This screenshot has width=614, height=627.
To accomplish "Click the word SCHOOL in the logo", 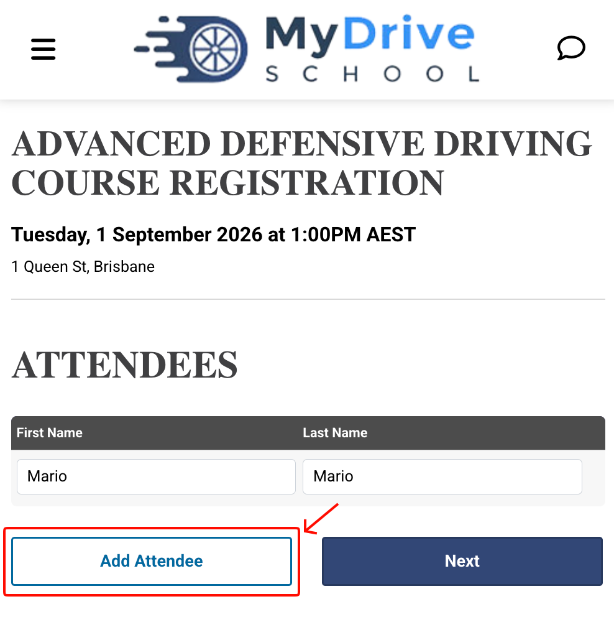I will pyautogui.click(x=372, y=74).
